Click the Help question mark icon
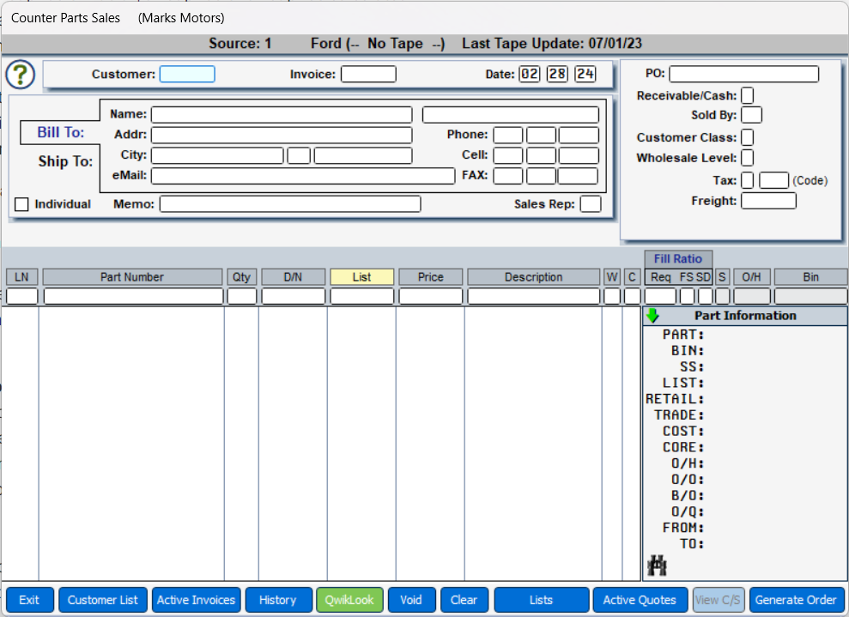849x617 pixels. click(x=20, y=75)
